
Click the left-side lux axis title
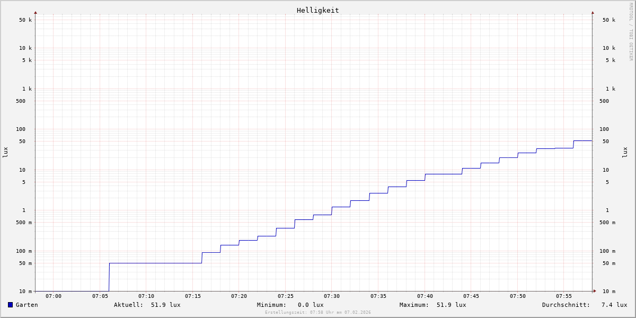tap(5, 152)
